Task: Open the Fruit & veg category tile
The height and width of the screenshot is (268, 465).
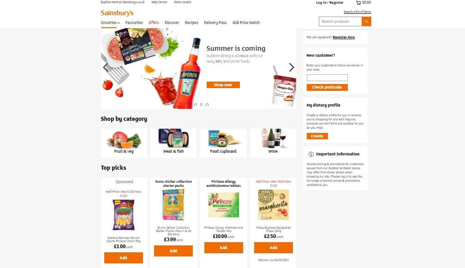Action: (124, 143)
